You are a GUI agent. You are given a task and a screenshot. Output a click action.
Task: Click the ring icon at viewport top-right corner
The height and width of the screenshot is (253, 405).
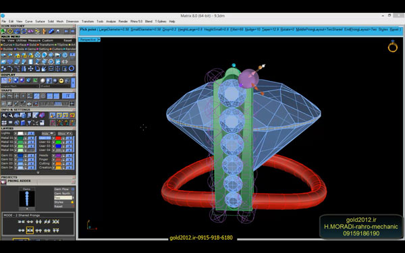(x=393, y=47)
